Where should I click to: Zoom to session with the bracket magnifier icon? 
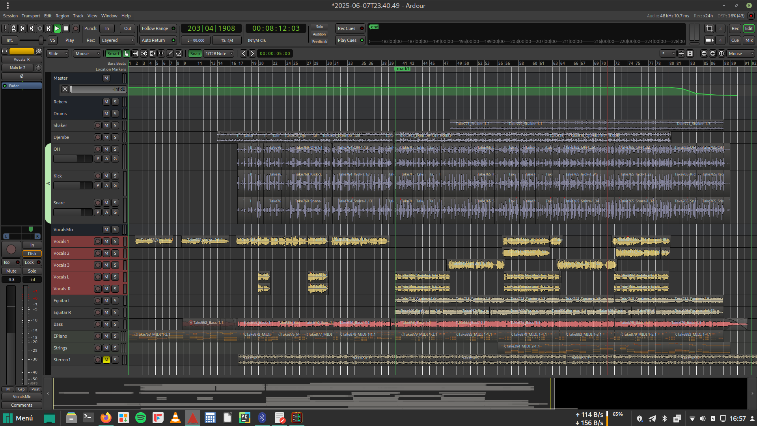click(722, 54)
